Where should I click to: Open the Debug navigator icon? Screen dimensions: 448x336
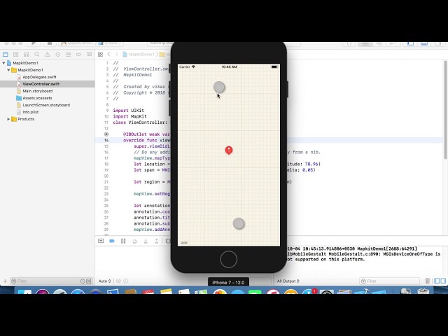pos(69,55)
